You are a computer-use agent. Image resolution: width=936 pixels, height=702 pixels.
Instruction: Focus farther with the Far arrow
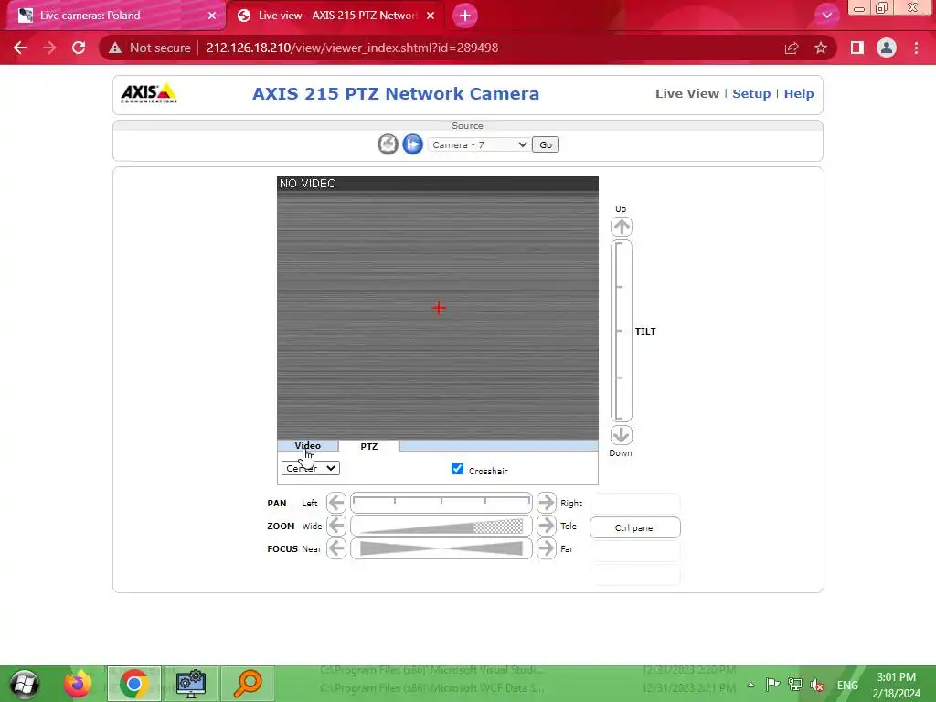[x=547, y=548]
